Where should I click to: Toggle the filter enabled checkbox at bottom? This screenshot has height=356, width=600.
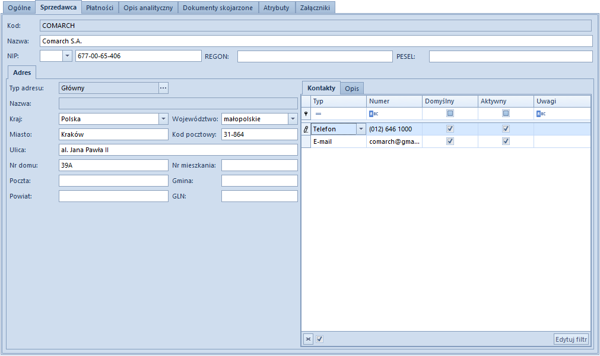[319, 339]
